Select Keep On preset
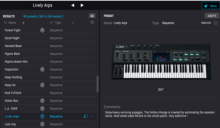This screenshot has height=128, width=220. pyautogui.click(x=49, y=85)
